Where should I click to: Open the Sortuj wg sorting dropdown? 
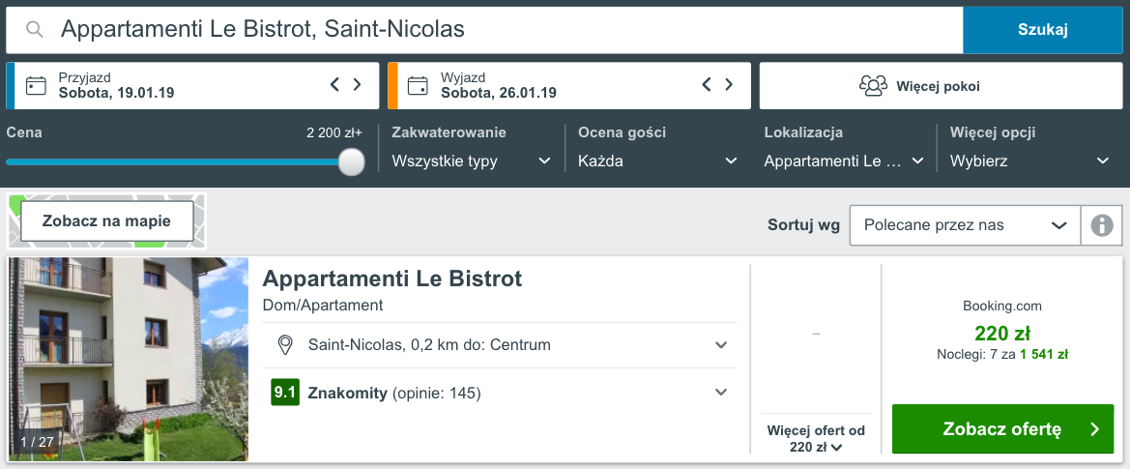(965, 225)
